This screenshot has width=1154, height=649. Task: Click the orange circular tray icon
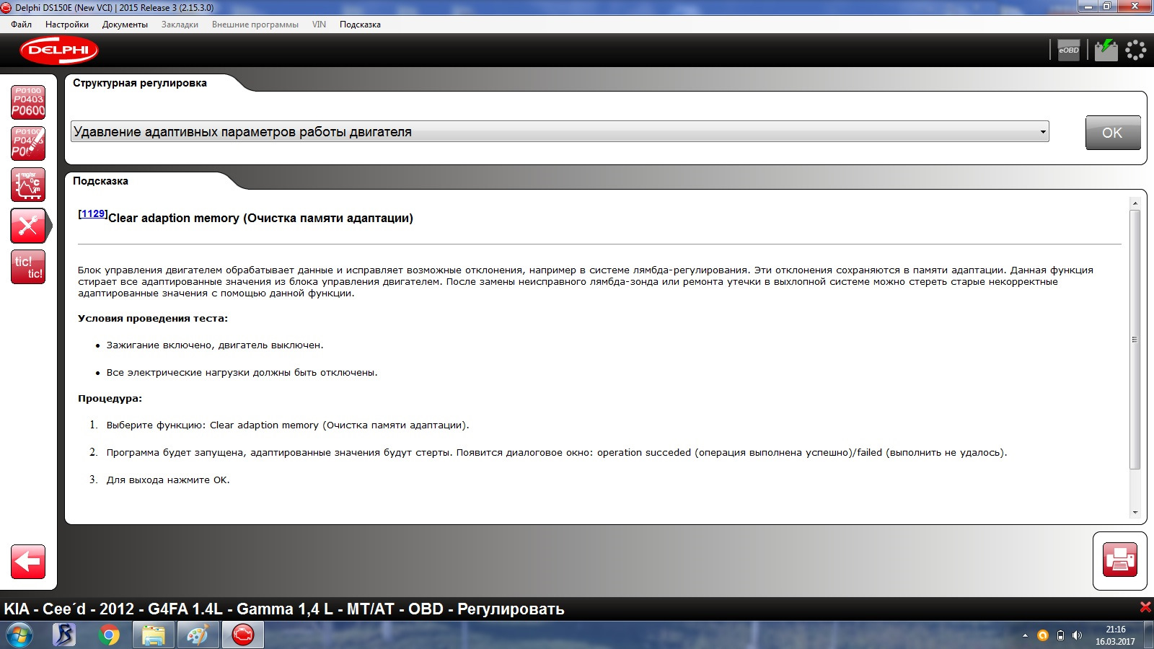coord(1042,635)
